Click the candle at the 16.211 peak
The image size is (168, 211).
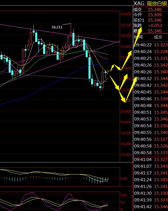click(71, 30)
